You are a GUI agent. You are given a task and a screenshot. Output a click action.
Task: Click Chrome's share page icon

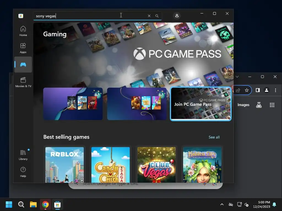(238, 90)
